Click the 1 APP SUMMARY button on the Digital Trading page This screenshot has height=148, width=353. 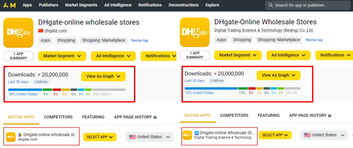(x=195, y=55)
